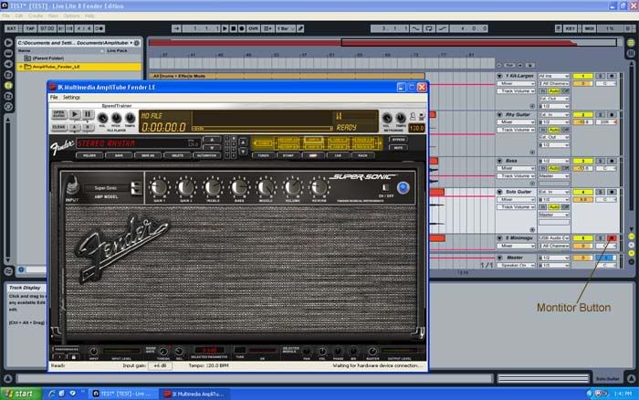Viewport: 639px width, 400px height.
Task: Toggle track activator on Solo Guitar track
Action: click(582, 192)
